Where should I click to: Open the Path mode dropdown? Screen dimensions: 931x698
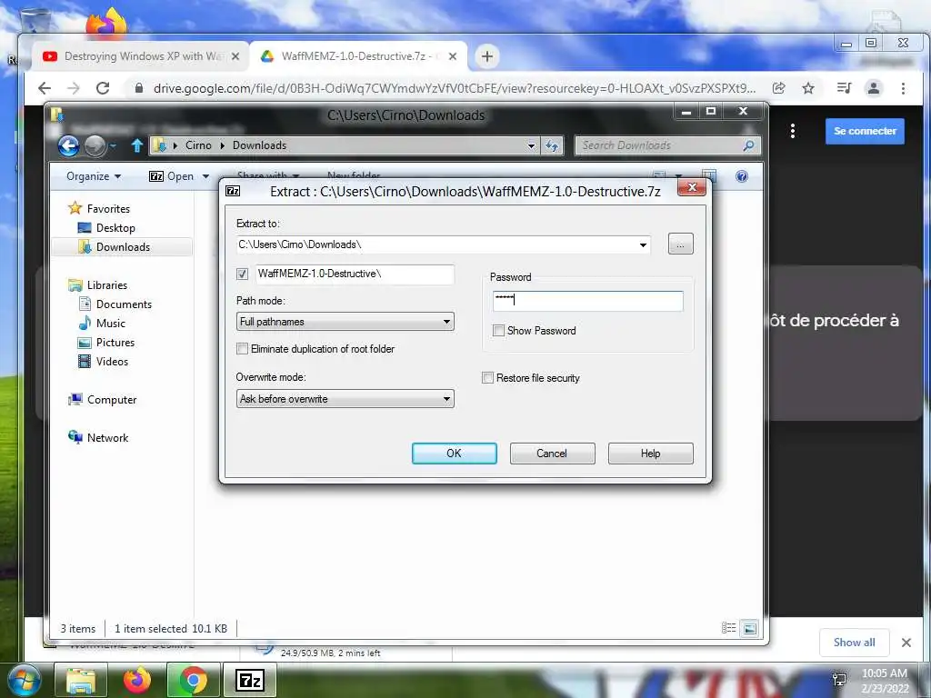pos(345,322)
